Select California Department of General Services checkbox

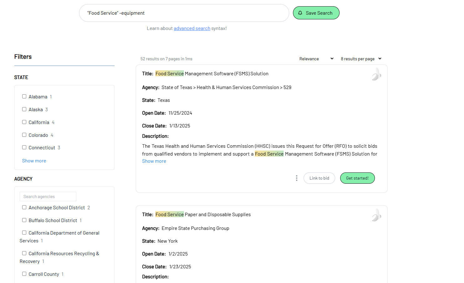pos(24,233)
